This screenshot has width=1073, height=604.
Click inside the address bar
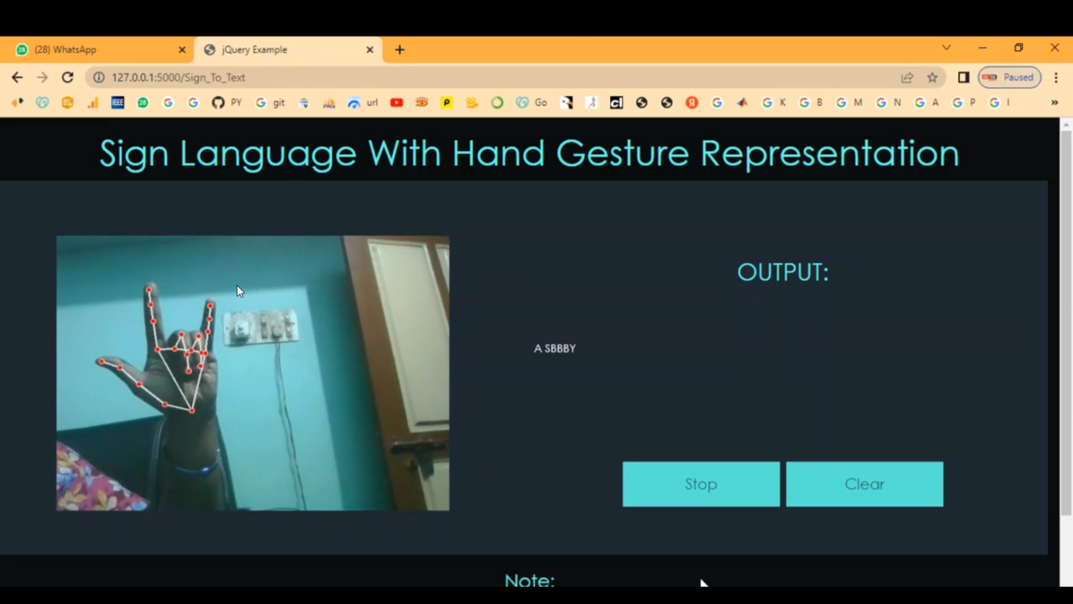coord(429,77)
